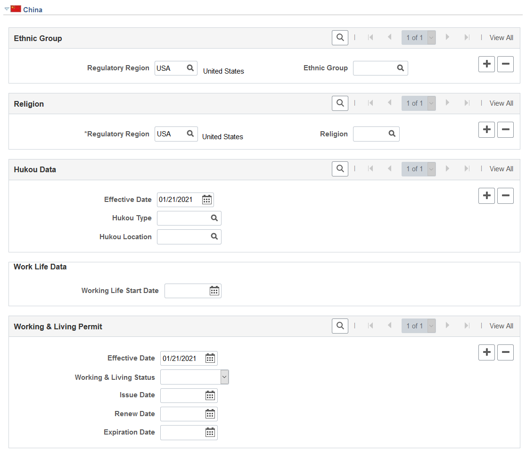
Task: Open Issue Date calendar picker
Action: click(x=210, y=395)
